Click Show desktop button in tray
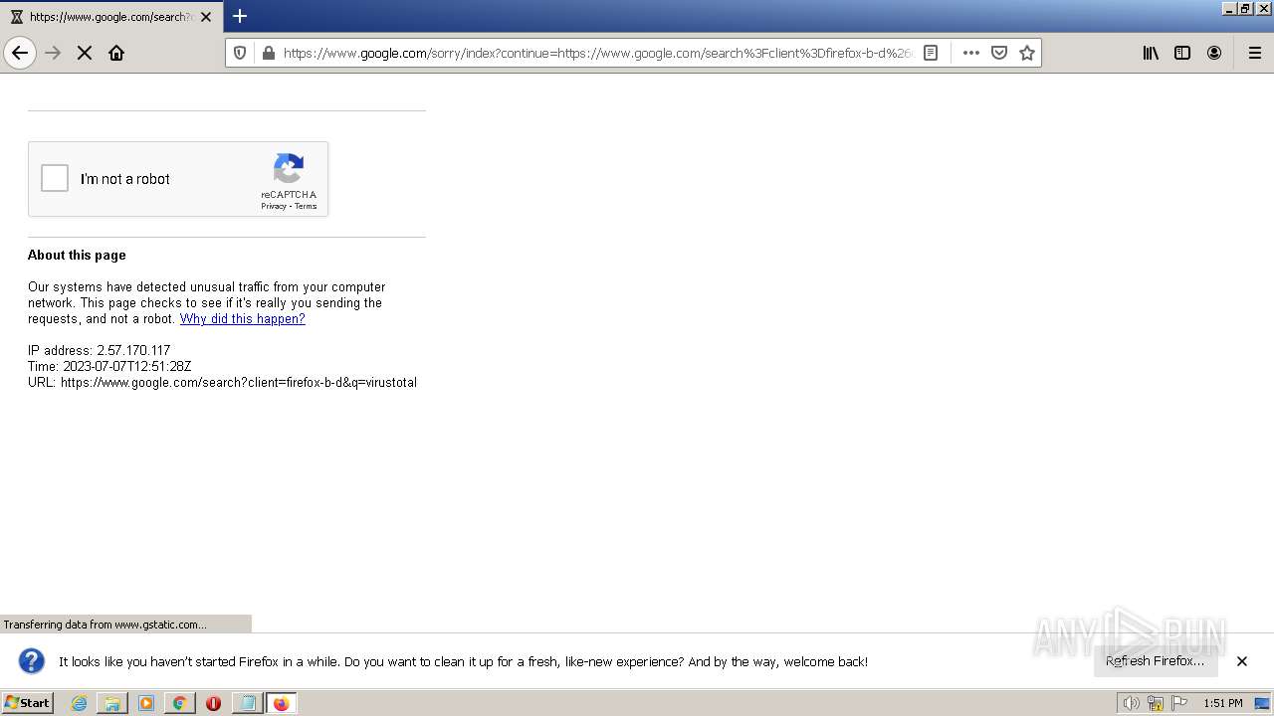Viewport: 1274px width, 716px height. pyautogui.click(x=1263, y=703)
